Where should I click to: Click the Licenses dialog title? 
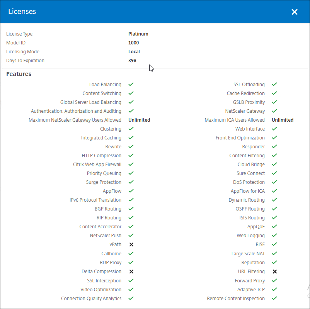click(x=22, y=12)
